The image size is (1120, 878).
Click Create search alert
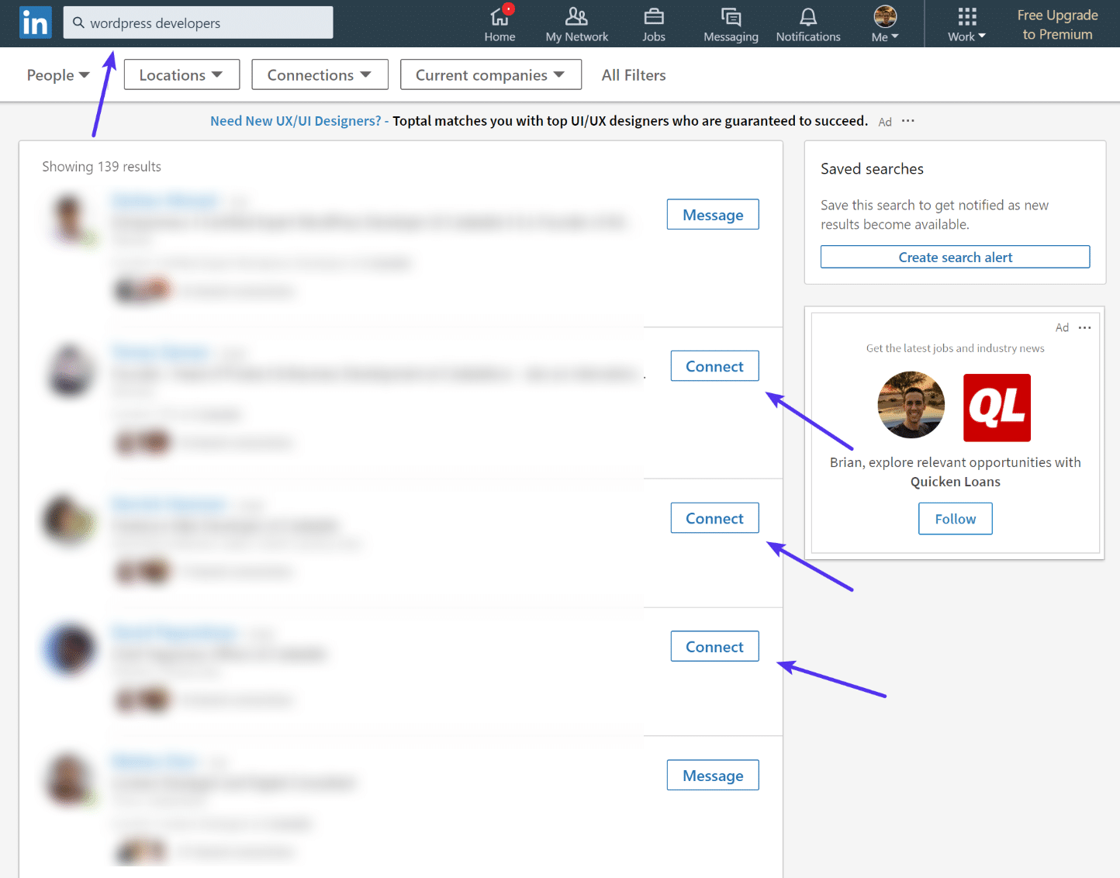[x=955, y=257]
